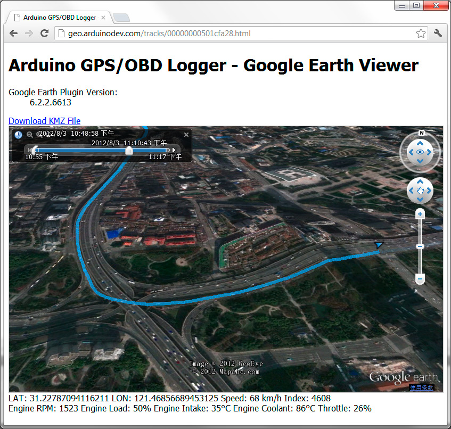Close the Arduino GPS/OBD Logger tab
451x429 pixels.
[x=103, y=18]
